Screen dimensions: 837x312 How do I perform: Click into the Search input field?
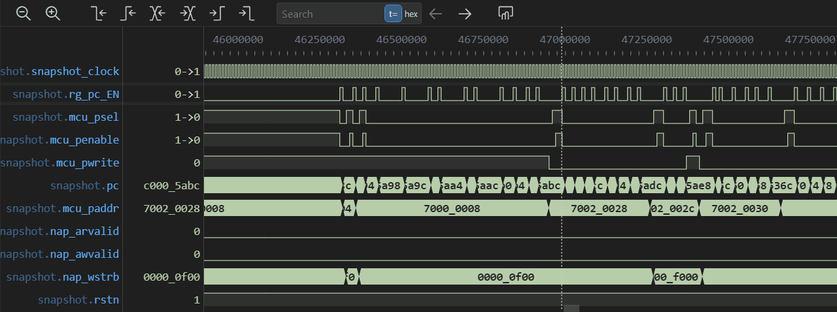pyautogui.click(x=330, y=14)
